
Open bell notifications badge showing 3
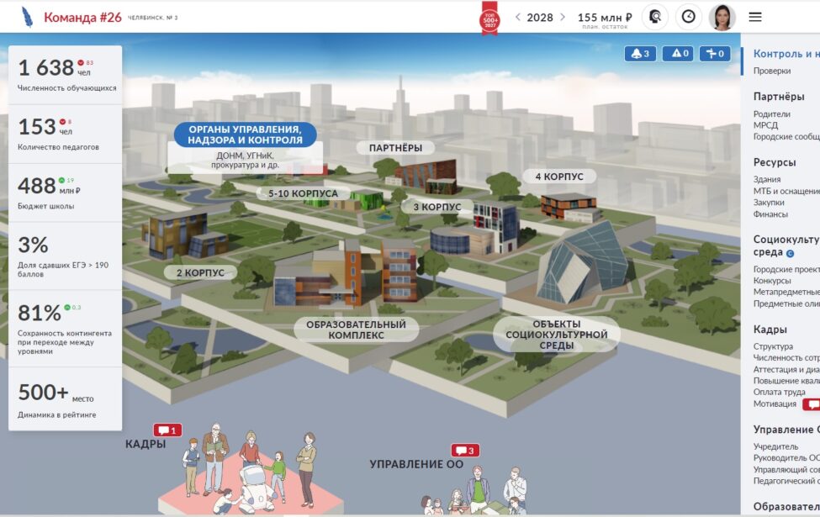[640, 54]
